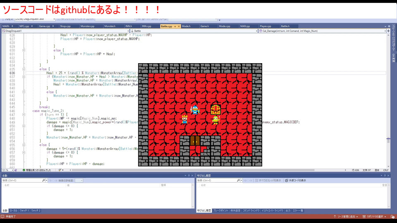Open the ブレークポイント tab
The image size is (397, 223).
[x=220, y=211]
